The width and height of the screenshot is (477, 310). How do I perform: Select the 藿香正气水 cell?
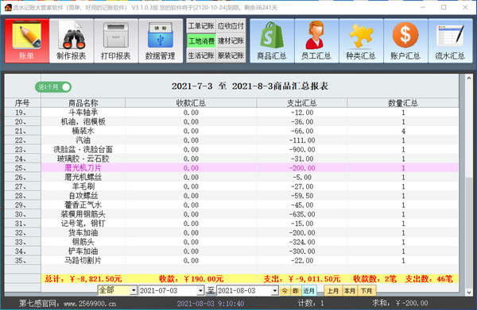click(x=83, y=205)
